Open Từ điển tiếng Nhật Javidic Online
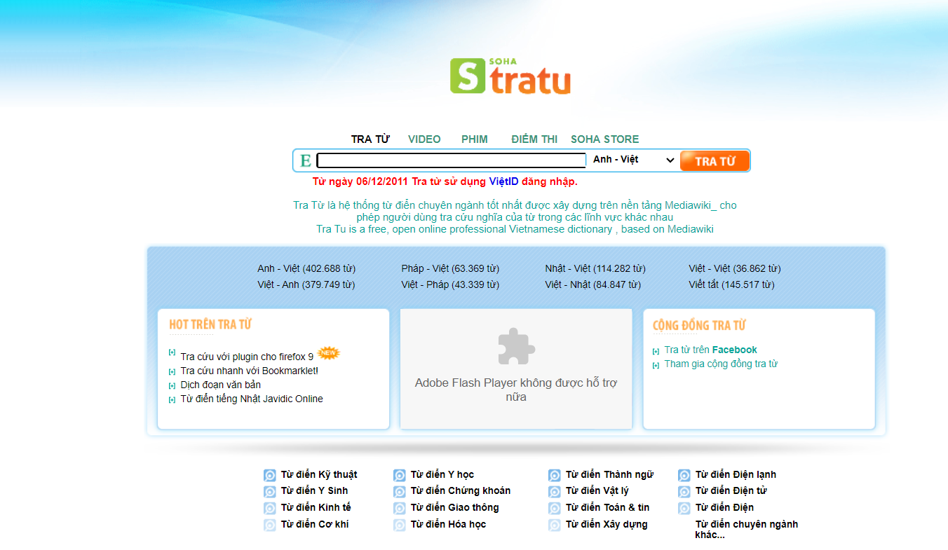The height and width of the screenshot is (550, 948). pos(252,399)
